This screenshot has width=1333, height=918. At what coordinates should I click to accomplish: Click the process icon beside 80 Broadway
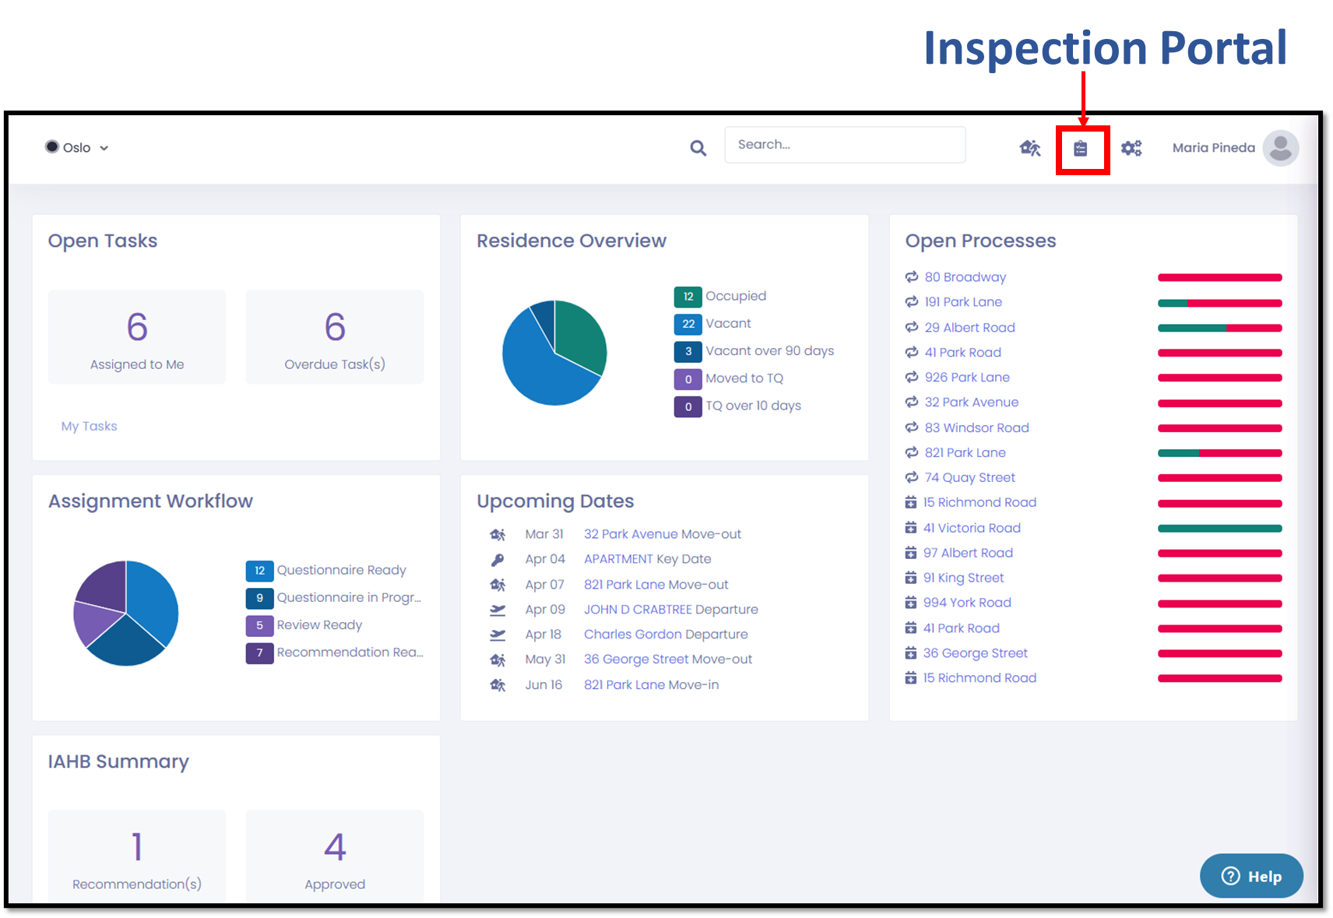point(911,276)
